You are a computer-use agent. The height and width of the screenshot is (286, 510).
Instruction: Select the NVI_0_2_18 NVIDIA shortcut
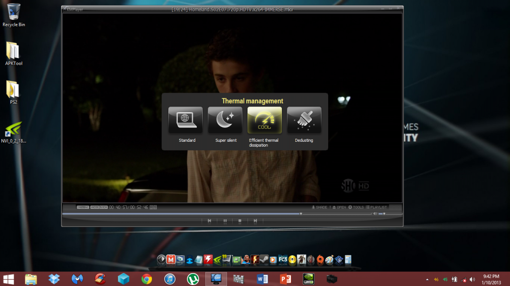13,132
